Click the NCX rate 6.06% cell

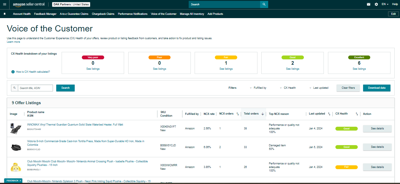click(207, 147)
